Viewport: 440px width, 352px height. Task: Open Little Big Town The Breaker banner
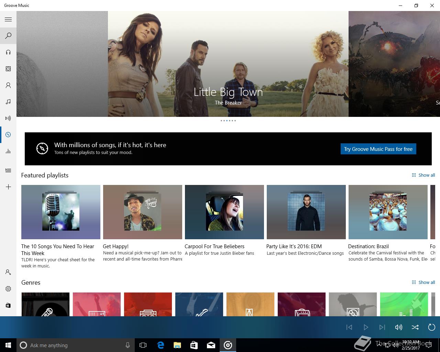[228, 64]
